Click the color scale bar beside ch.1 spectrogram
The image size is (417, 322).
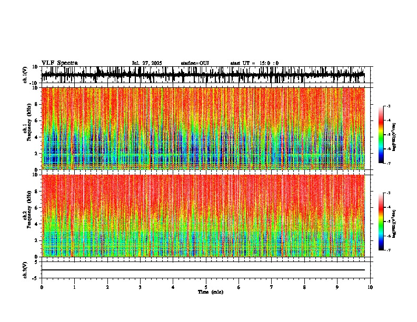coord(381,135)
